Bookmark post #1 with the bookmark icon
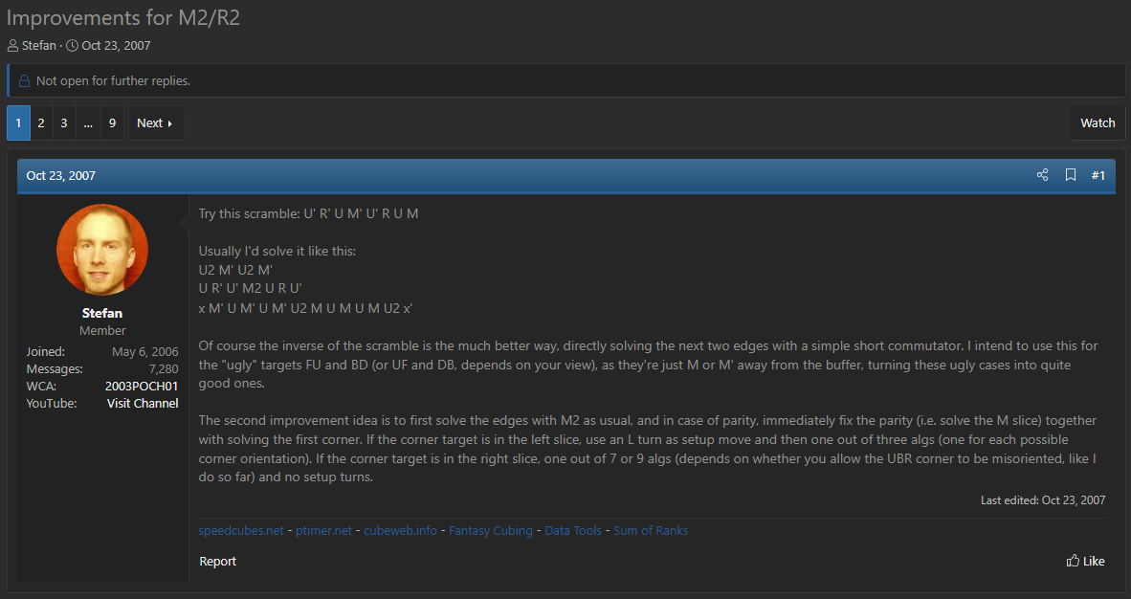Screen dimensions: 1131x599 [x=1071, y=175]
